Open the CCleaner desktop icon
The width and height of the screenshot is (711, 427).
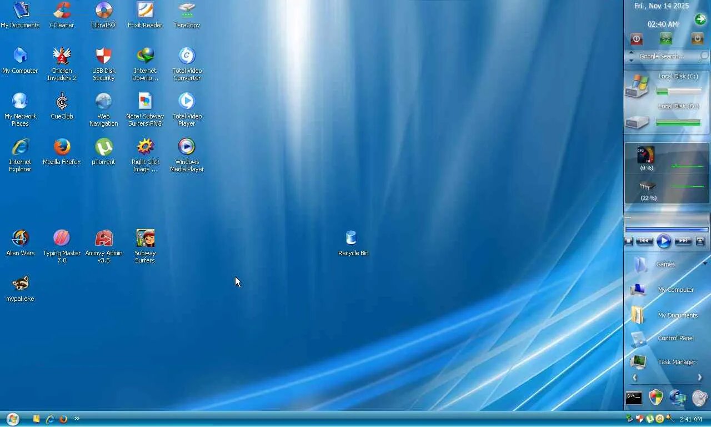point(62,15)
